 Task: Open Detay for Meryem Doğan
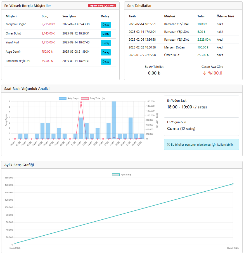click(106, 25)
